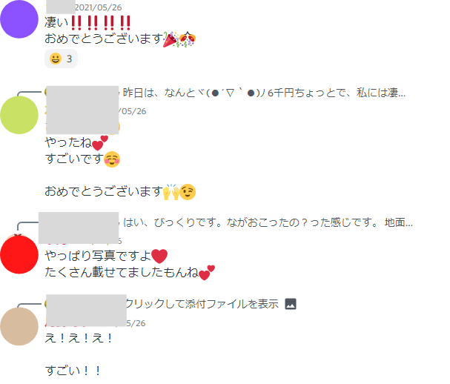Click the red heart after やっぱり写真ですよ
Screen dimensions: 450x384
[x=159, y=256]
